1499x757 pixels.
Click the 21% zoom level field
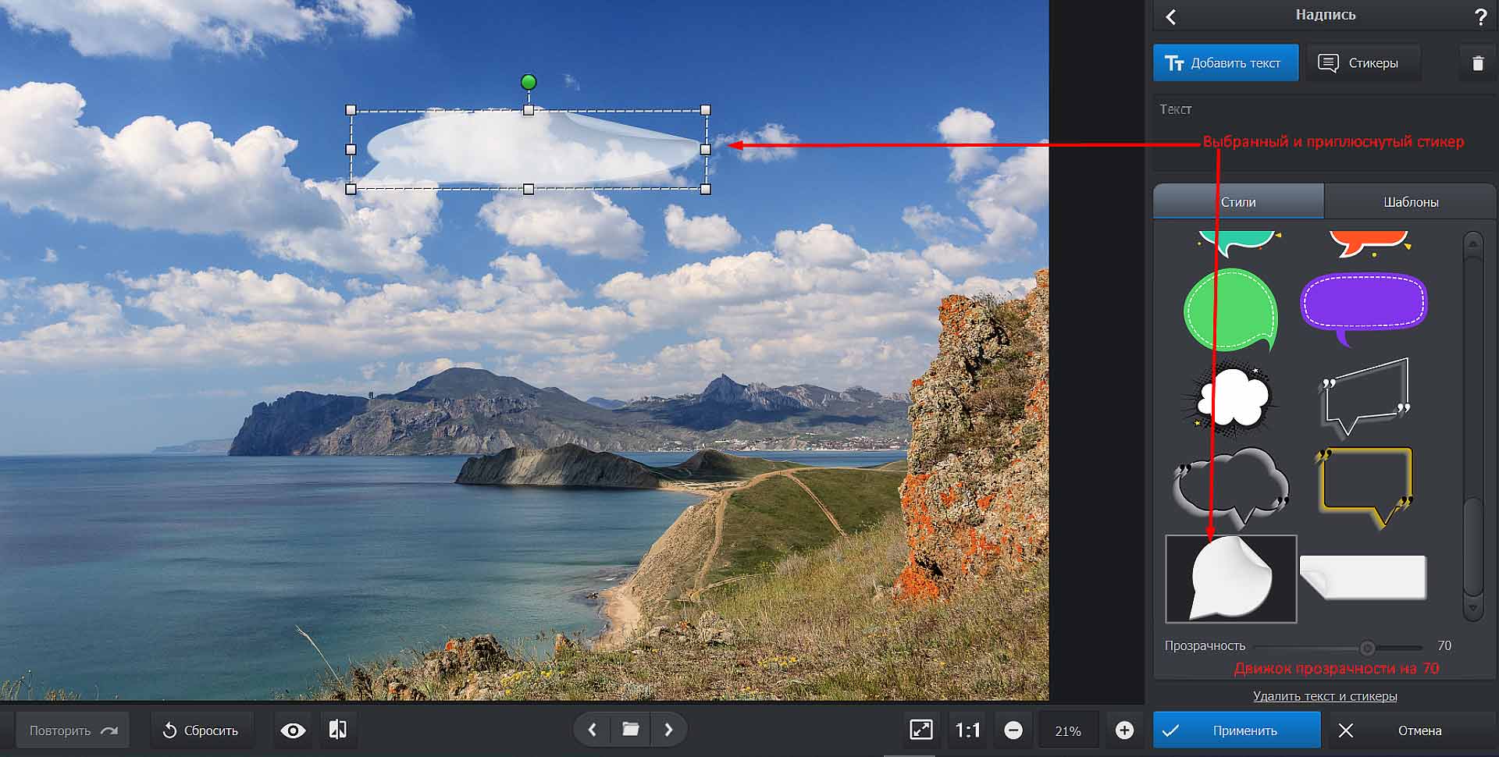pyautogui.click(x=1068, y=731)
